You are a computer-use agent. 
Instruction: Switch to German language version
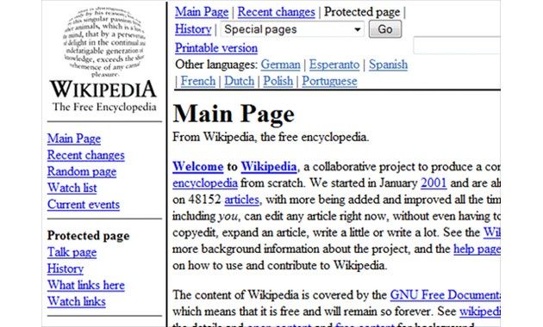280,65
